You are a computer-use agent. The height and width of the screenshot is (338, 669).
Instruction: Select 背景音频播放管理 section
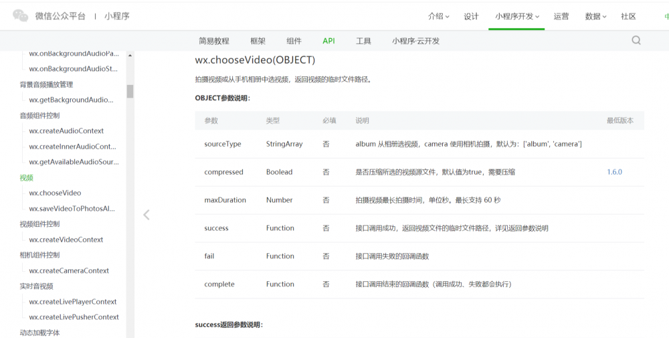46,84
